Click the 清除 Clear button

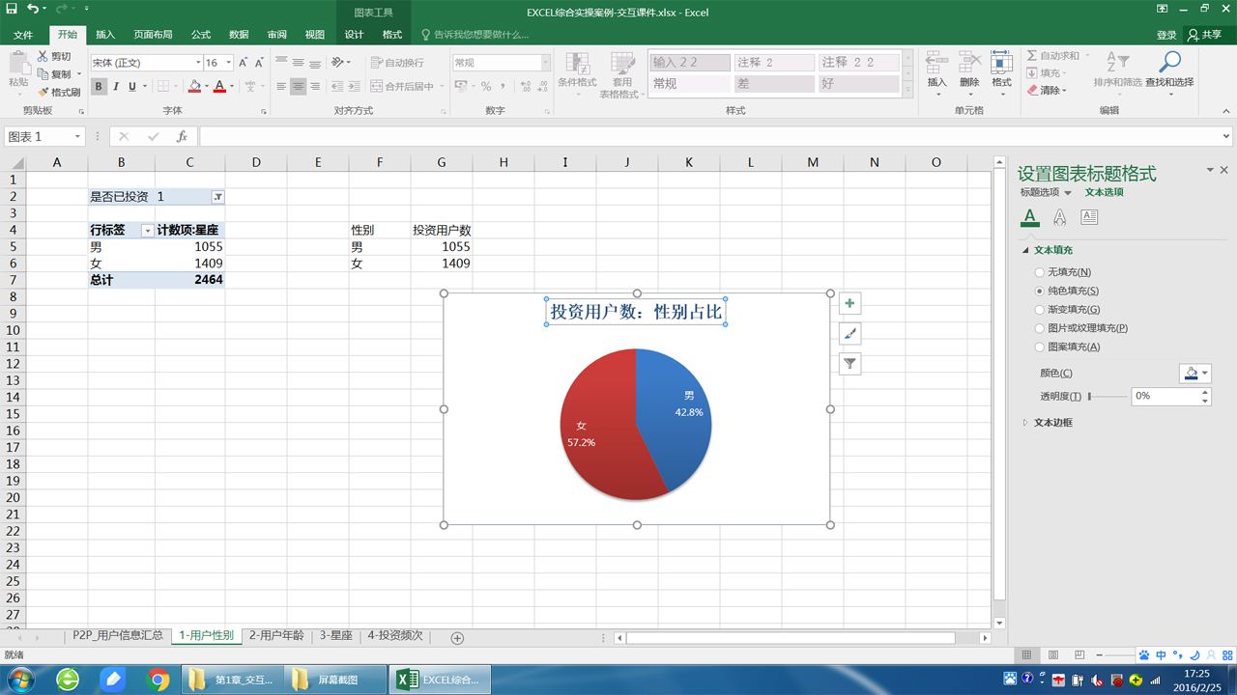click(x=1046, y=91)
